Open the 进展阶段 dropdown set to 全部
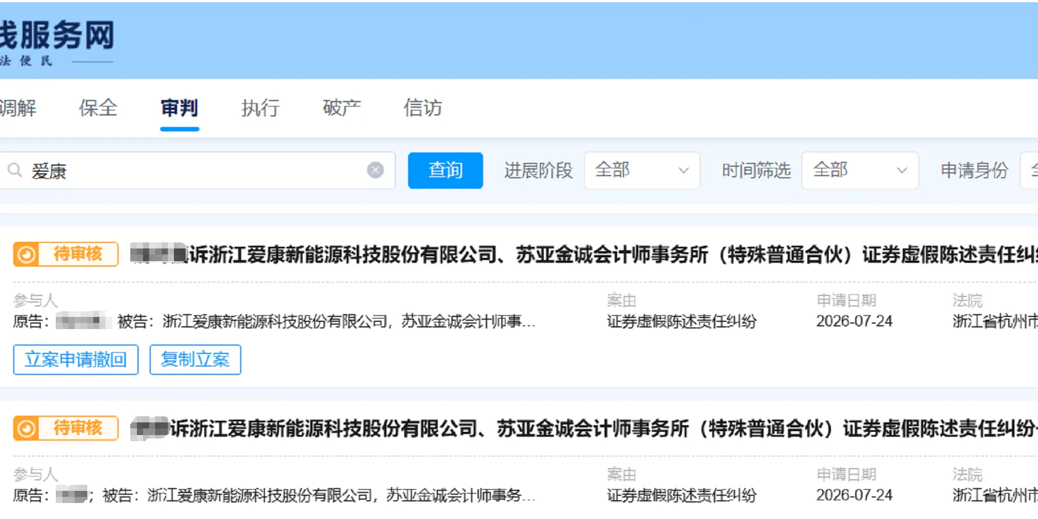Screen dimensions: 1038x519 [x=642, y=171]
